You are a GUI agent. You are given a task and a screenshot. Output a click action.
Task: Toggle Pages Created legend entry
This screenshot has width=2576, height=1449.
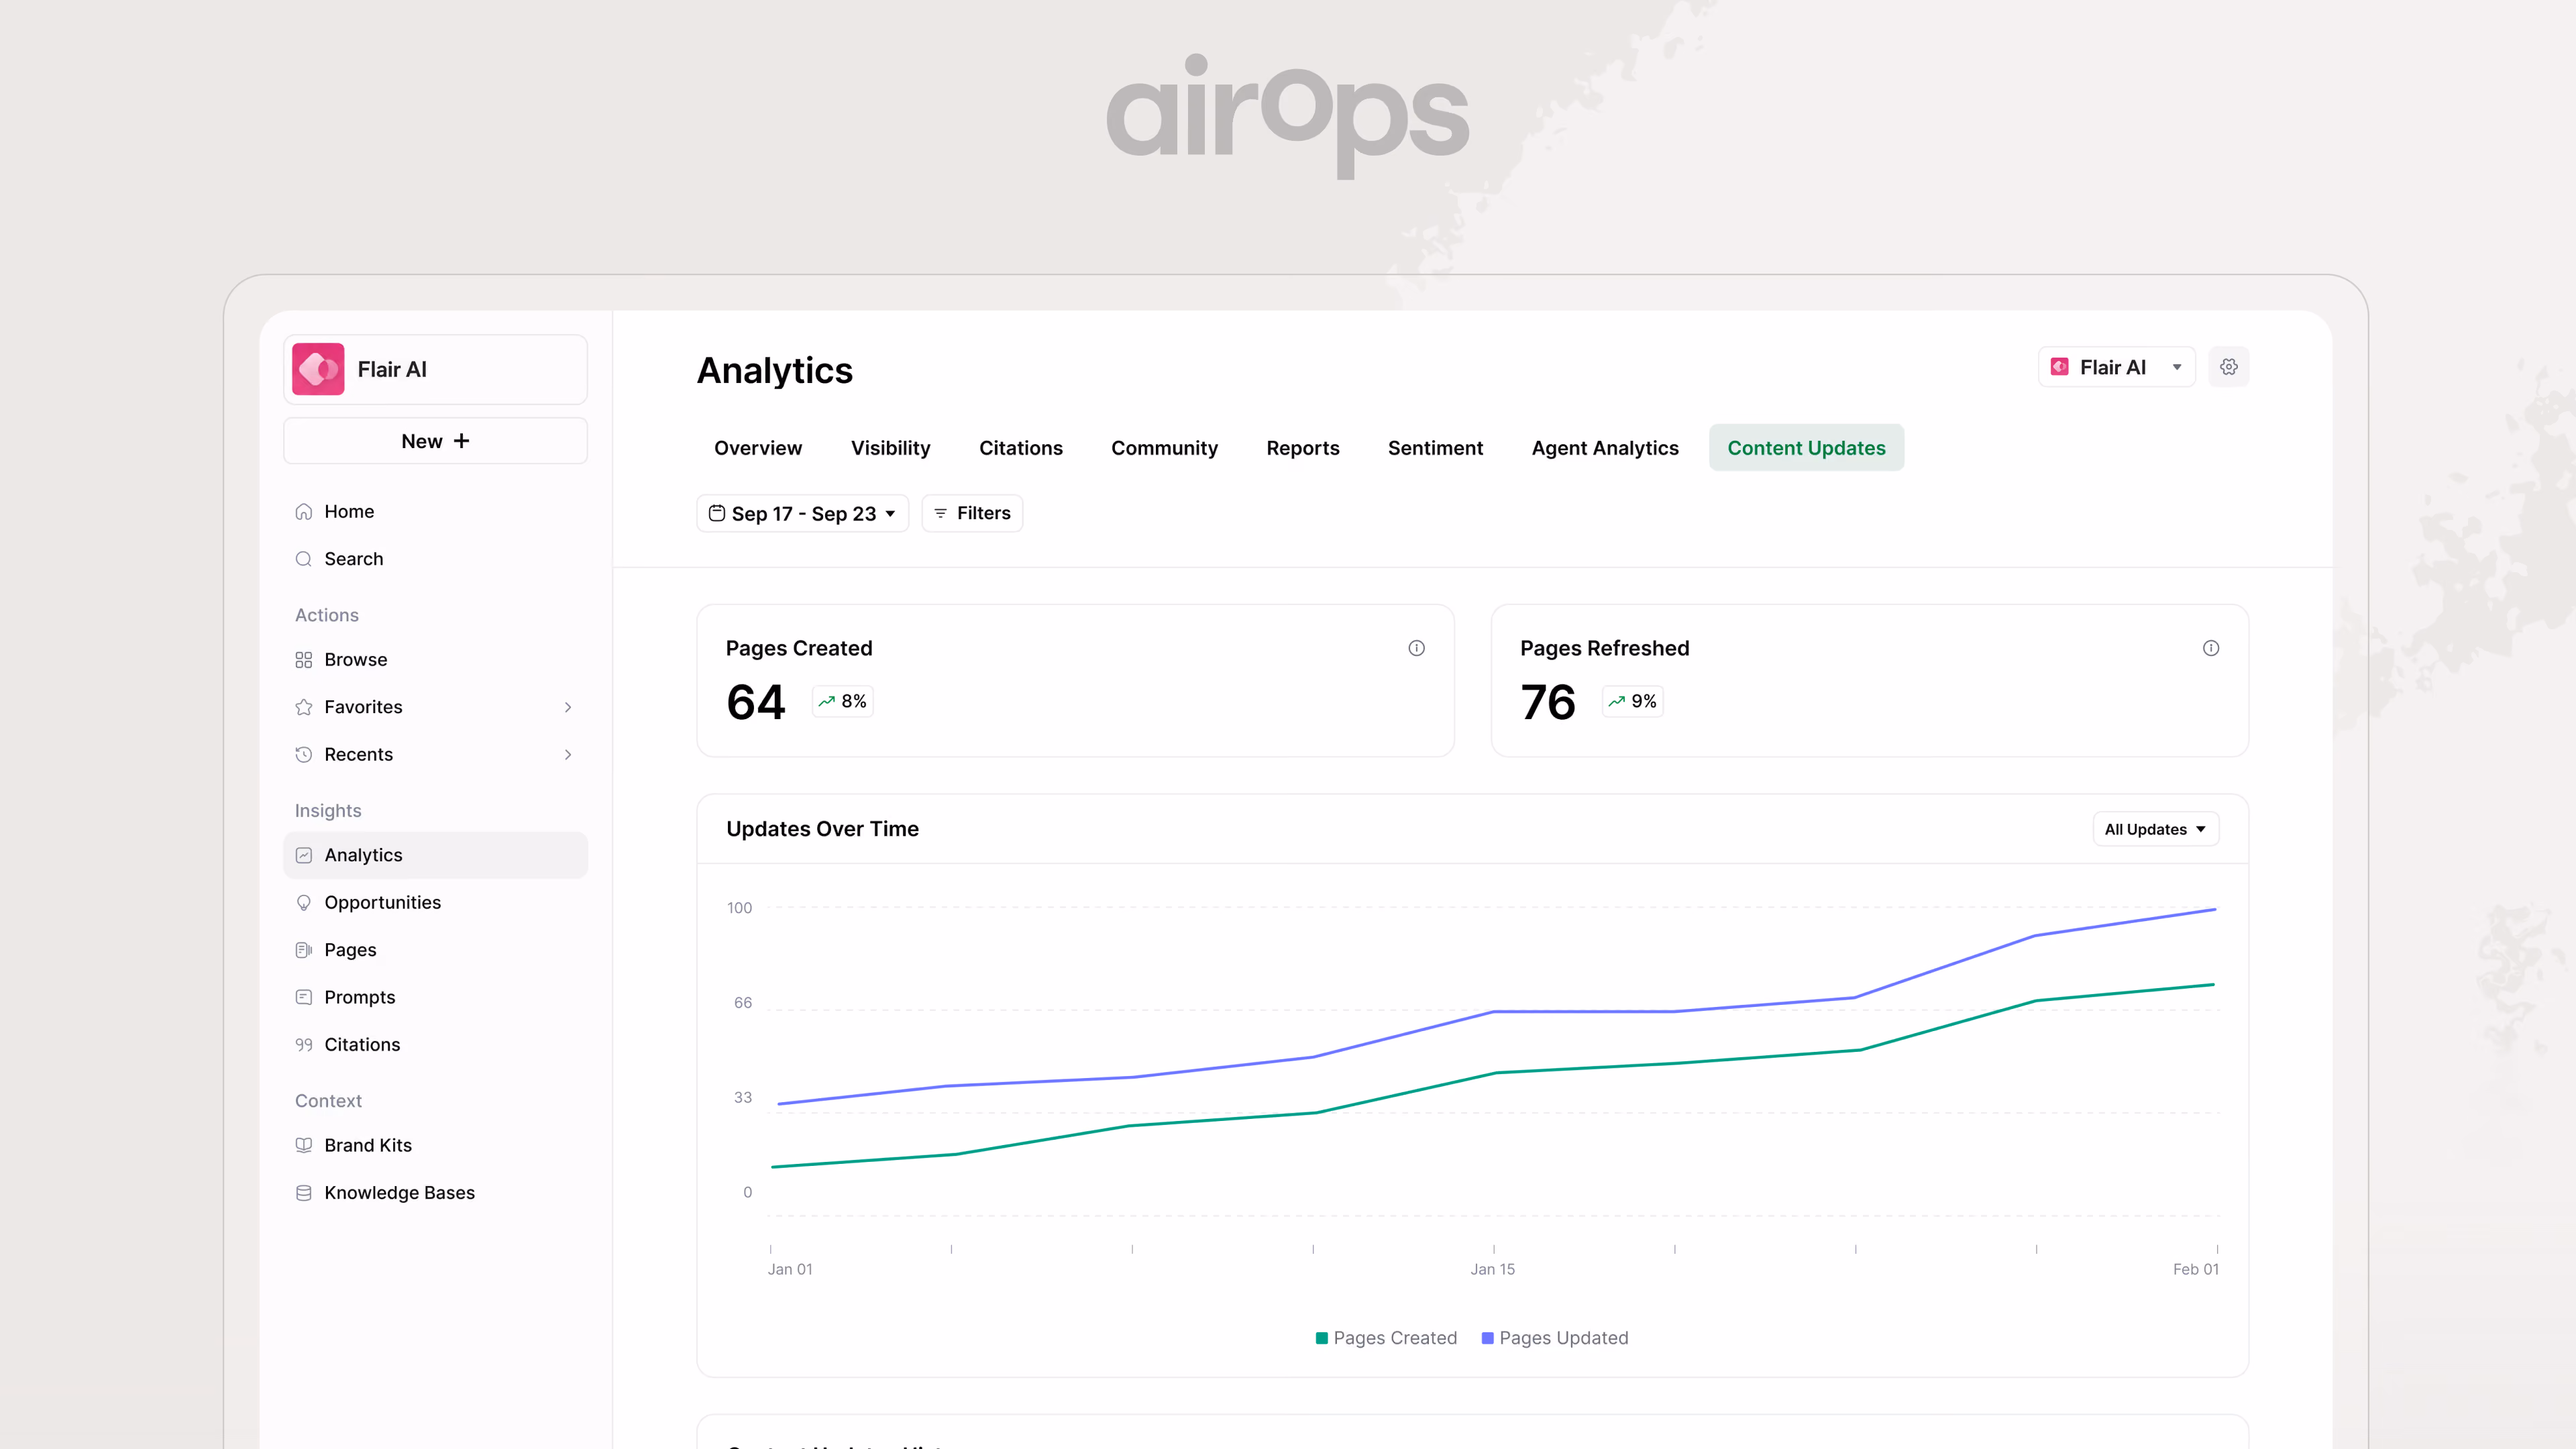1386,1338
